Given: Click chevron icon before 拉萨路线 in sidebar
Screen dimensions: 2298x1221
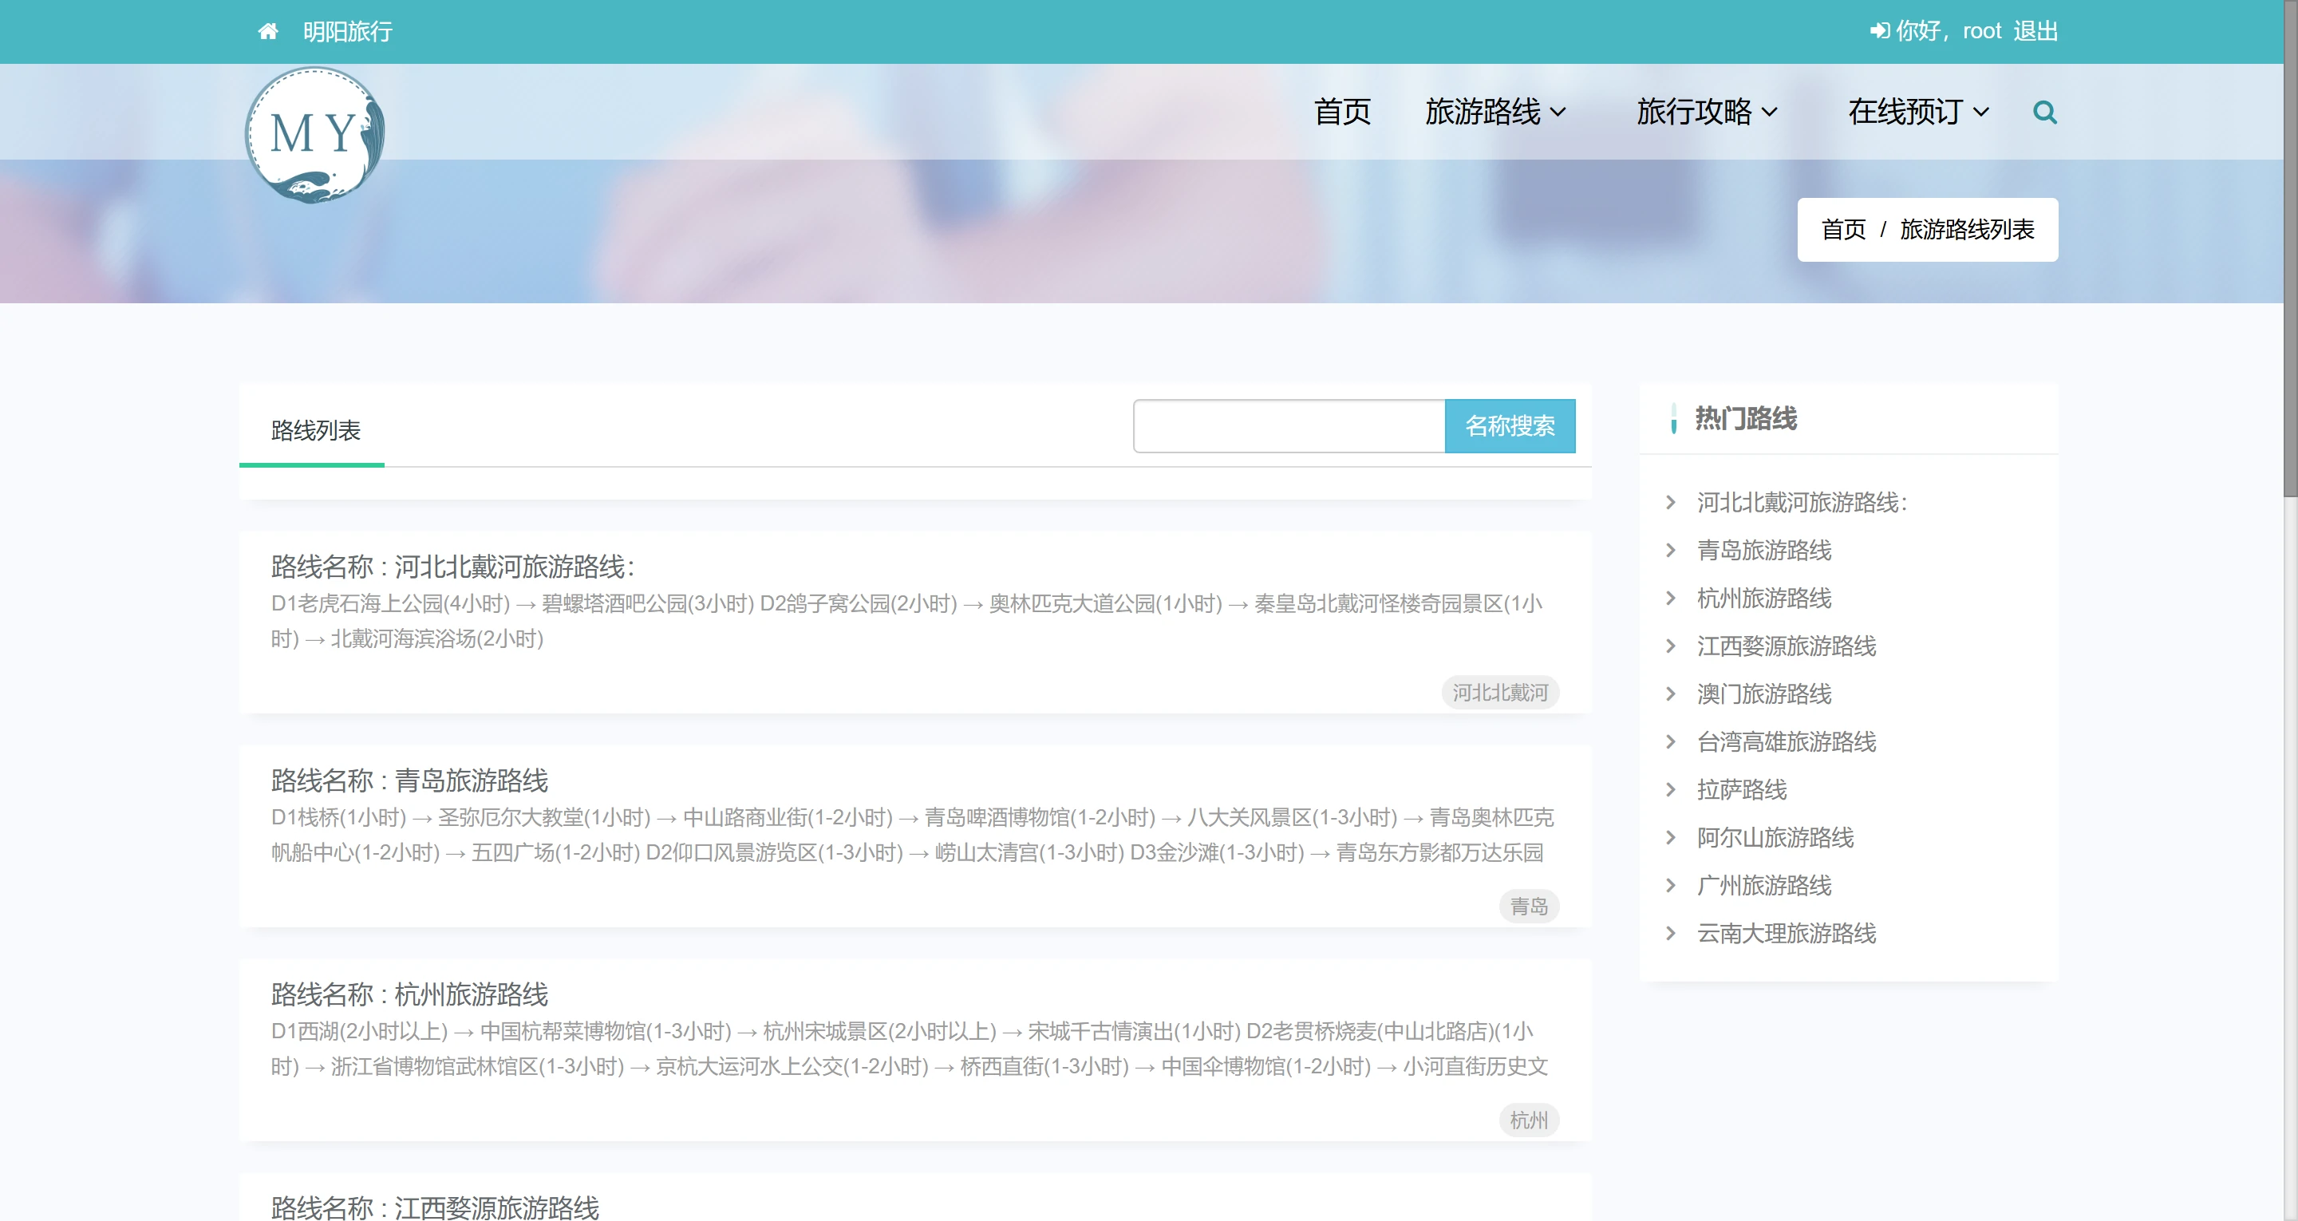Looking at the screenshot, I should tap(1671, 790).
